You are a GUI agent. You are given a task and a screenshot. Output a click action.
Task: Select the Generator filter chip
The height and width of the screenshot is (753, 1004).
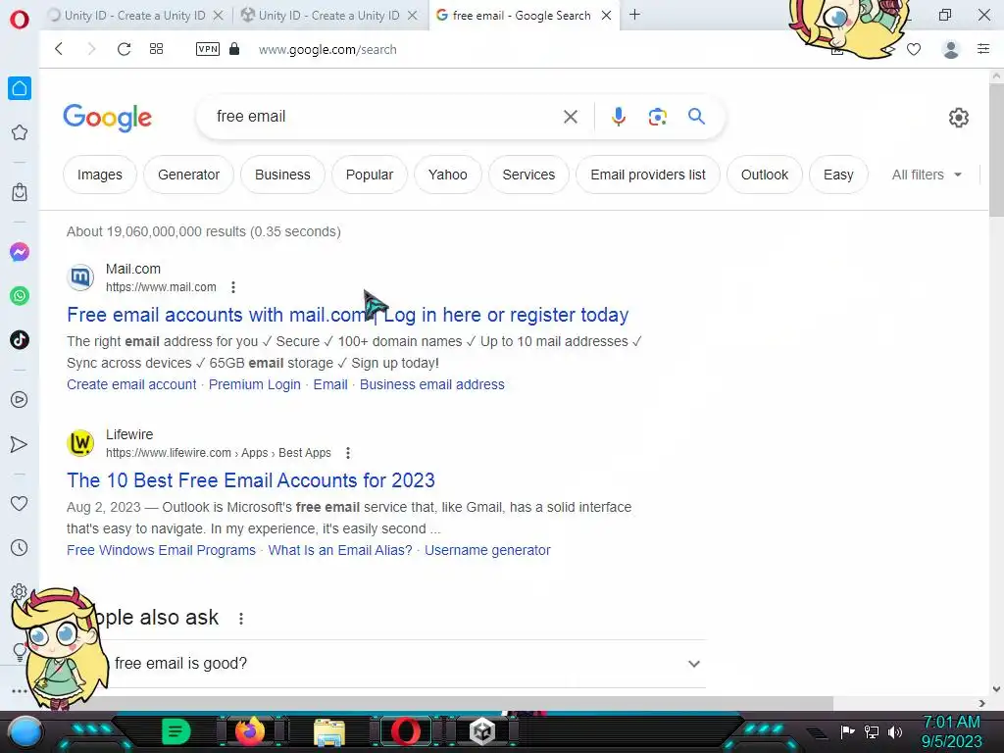click(x=188, y=175)
